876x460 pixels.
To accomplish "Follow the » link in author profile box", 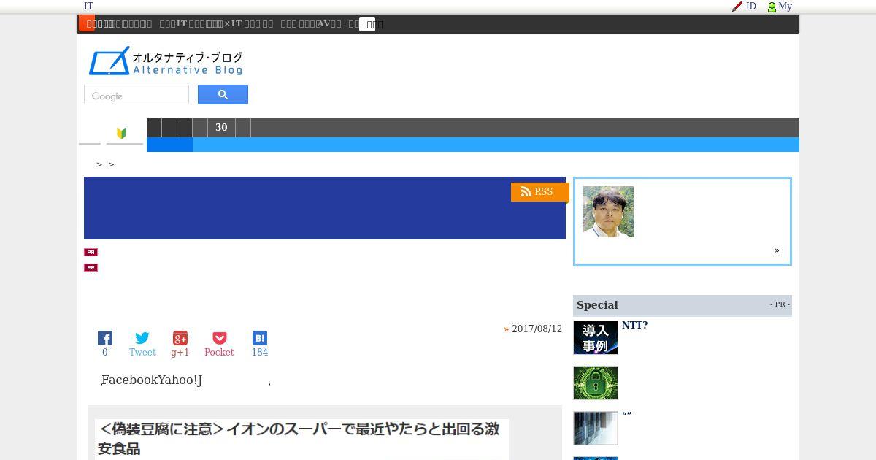I will click(x=777, y=250).
